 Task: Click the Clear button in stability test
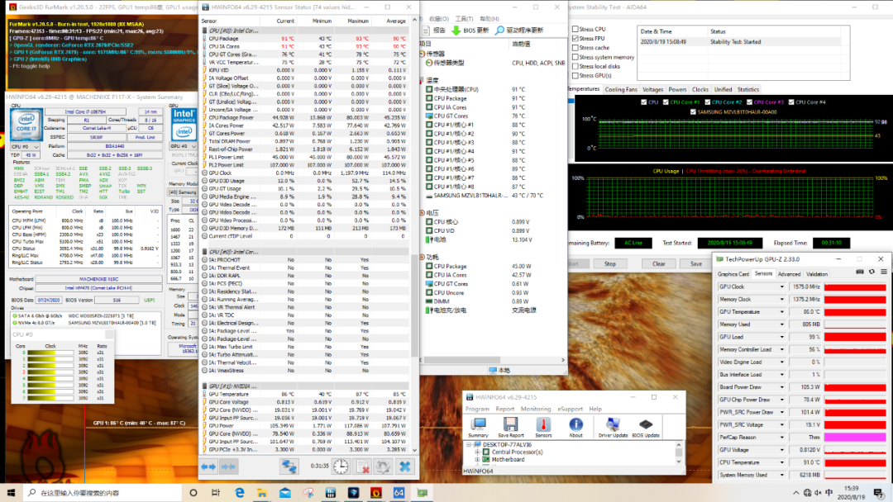pyautogui.click(x=658, y=264)
